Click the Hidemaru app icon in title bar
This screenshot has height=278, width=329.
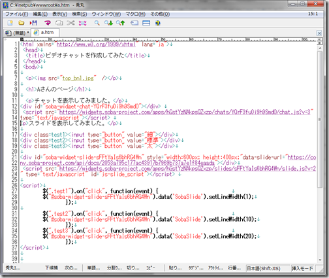6,5
